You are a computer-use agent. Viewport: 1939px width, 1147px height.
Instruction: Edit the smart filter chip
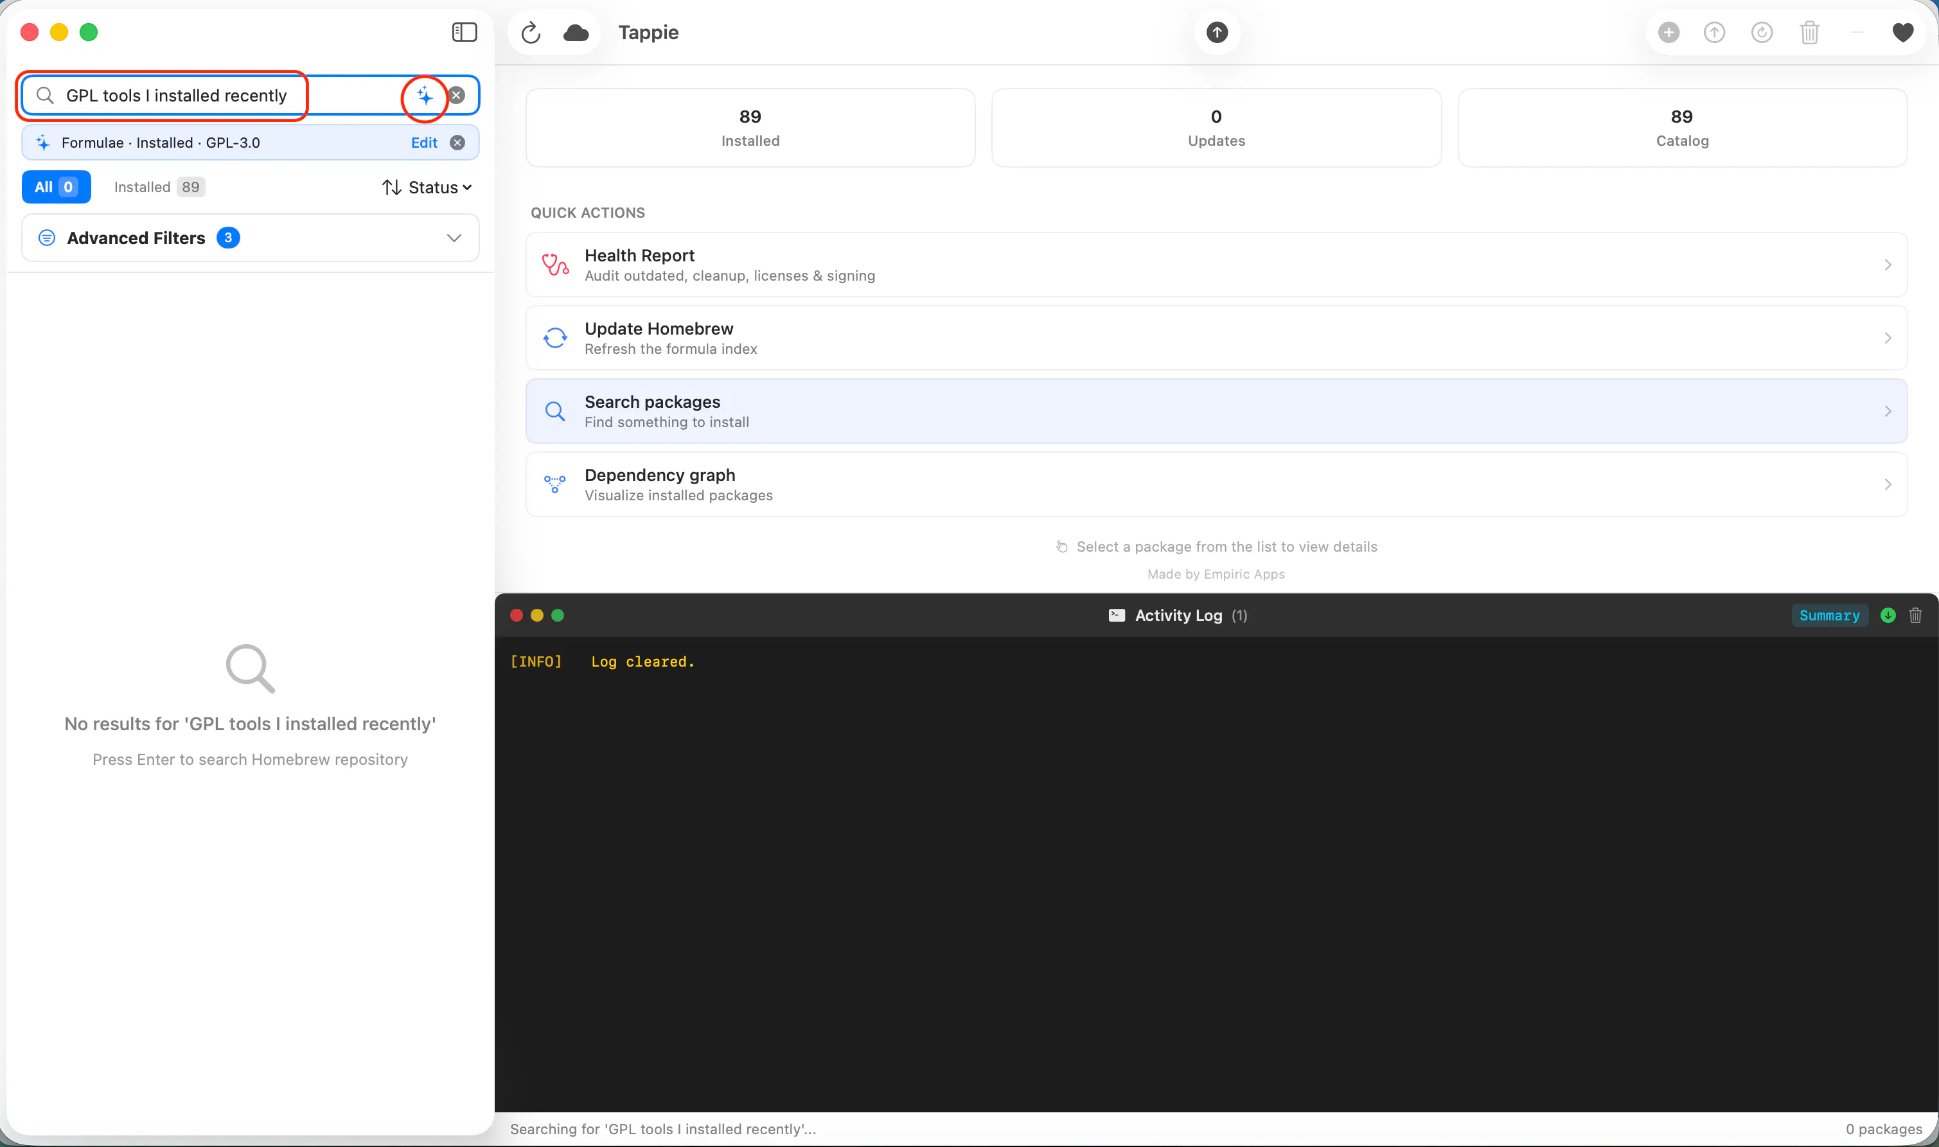(423, 142)
